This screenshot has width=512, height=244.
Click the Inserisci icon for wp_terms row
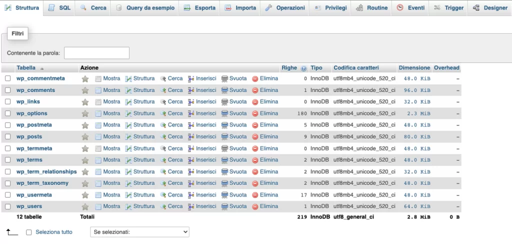click(191, 160)
